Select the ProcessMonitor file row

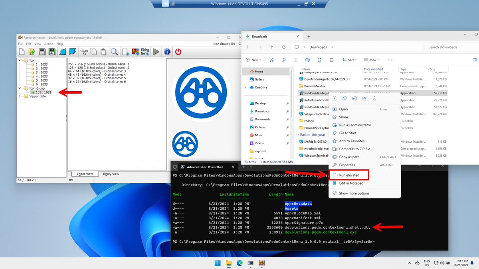click(x=373, y=86)
